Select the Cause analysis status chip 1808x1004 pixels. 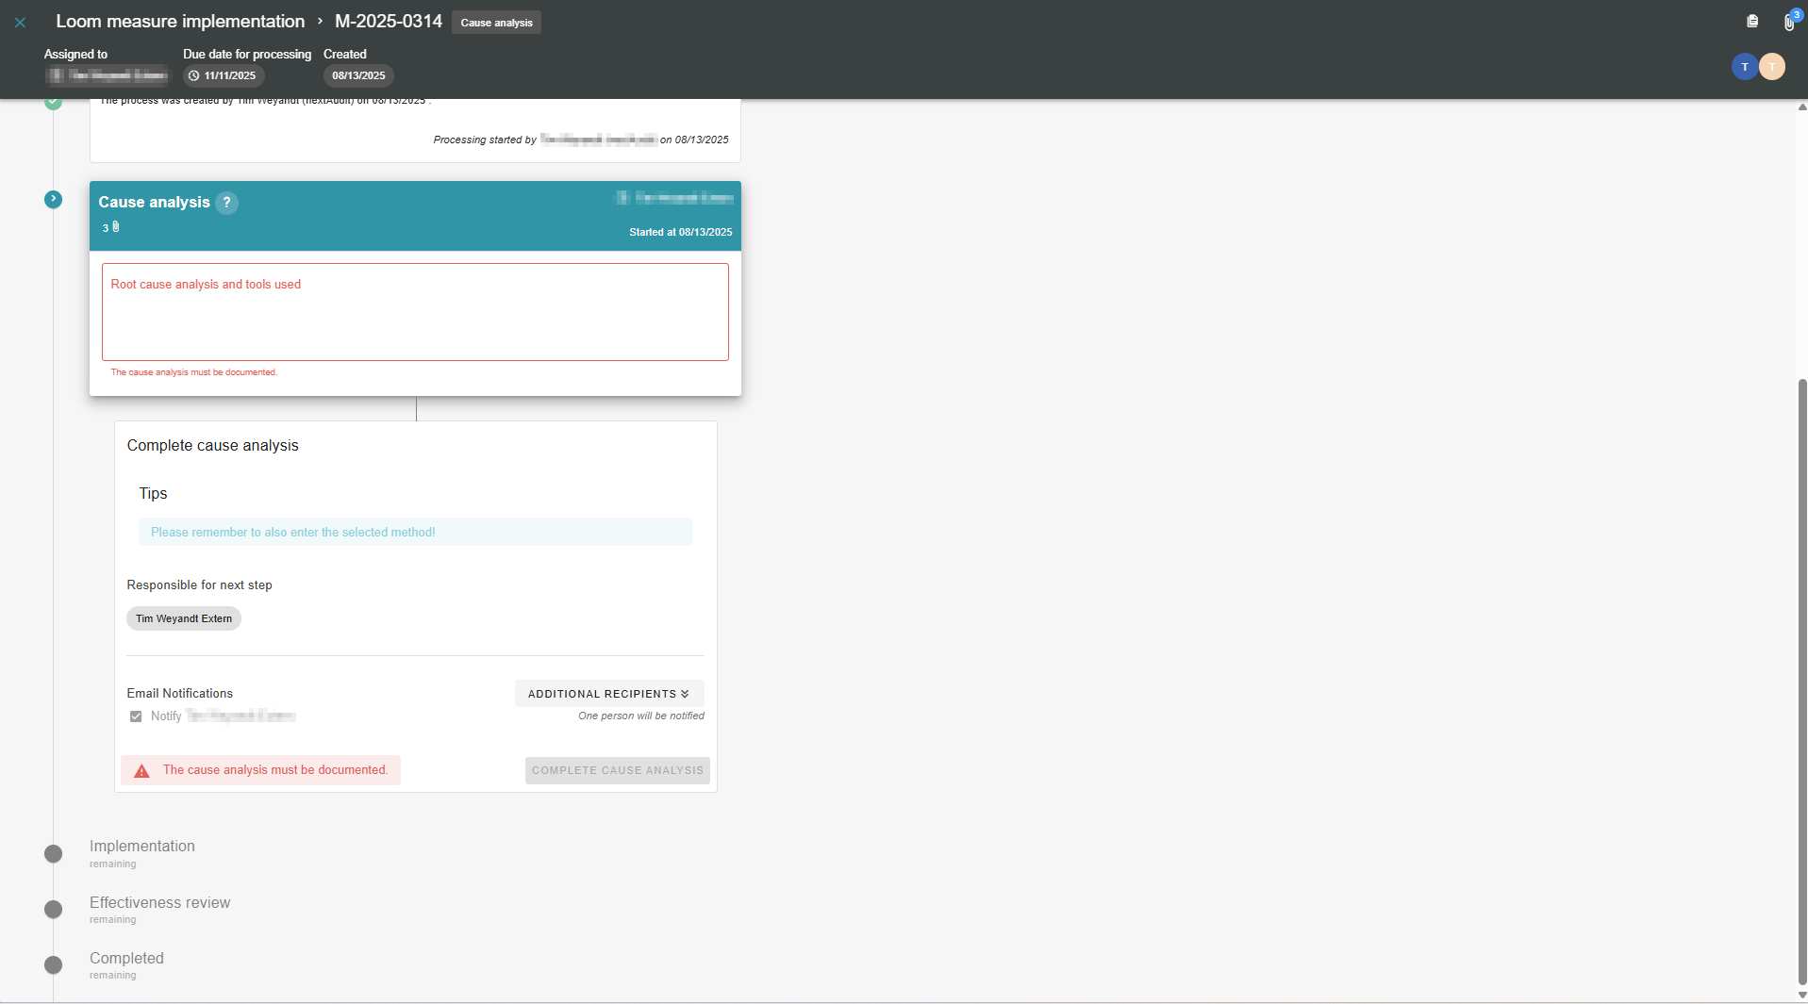click(496, 23)
